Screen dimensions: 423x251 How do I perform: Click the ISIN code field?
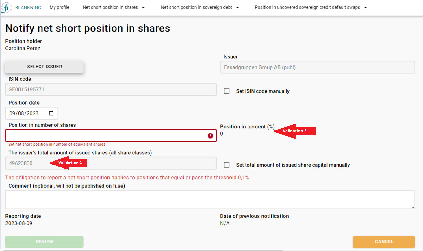pyautogui.click(x=111, y=90)
